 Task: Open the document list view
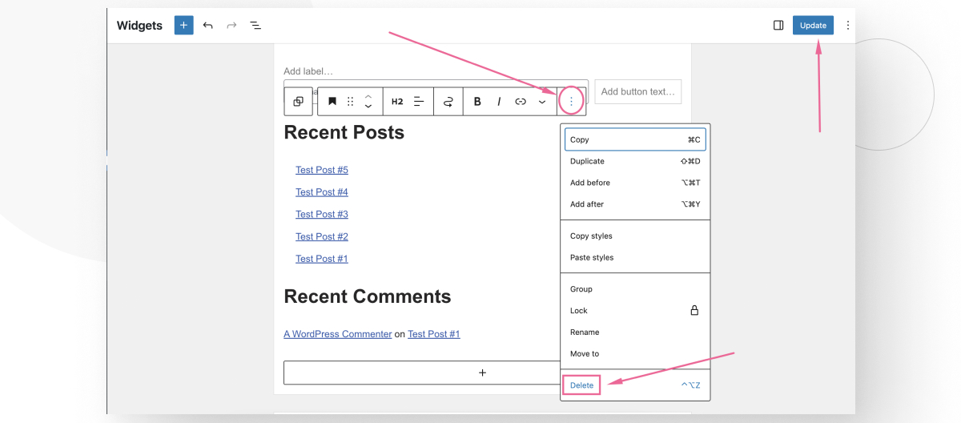[x=255, y=26]
